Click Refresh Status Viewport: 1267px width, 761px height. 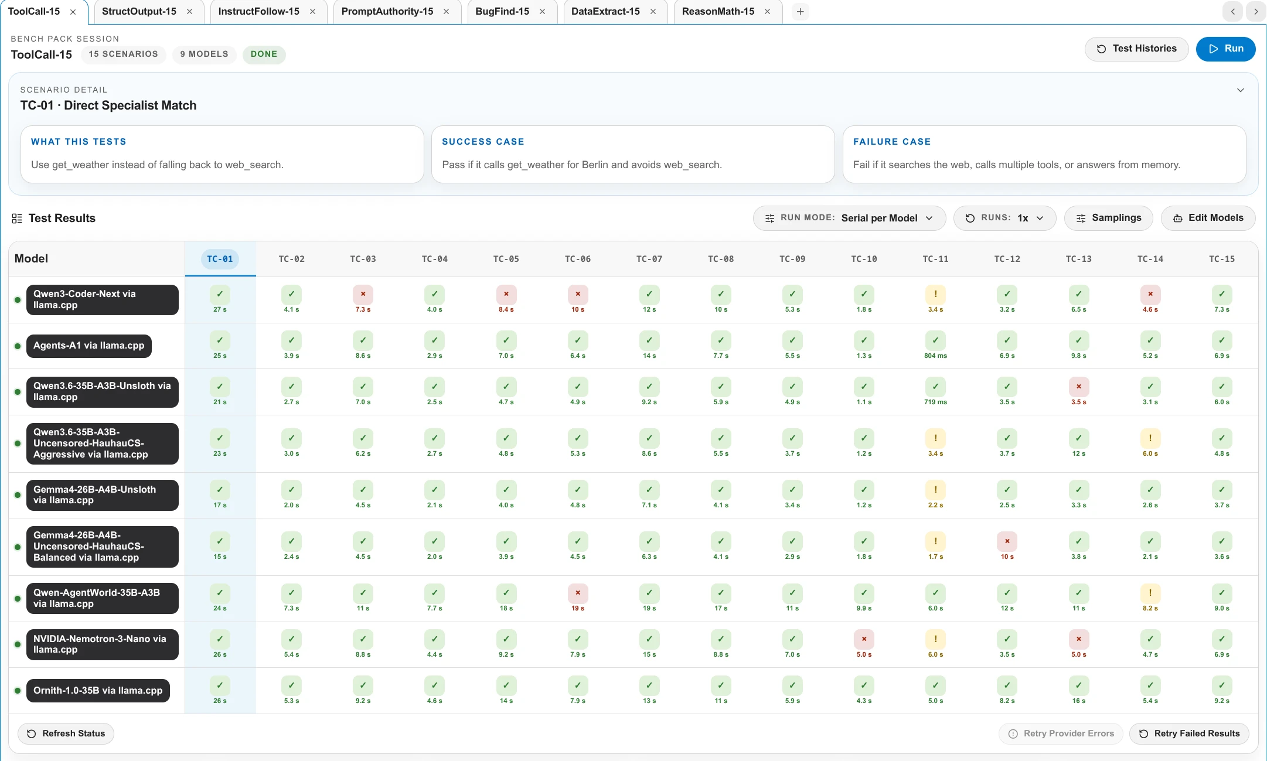click(66, 733)
